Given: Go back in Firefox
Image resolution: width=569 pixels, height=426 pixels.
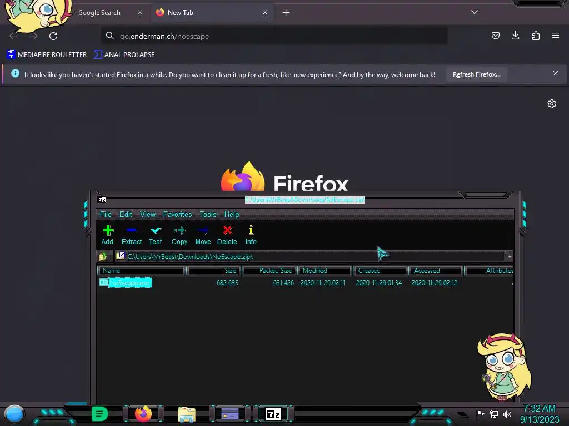Looking at the screenshot, I should 13,36.
